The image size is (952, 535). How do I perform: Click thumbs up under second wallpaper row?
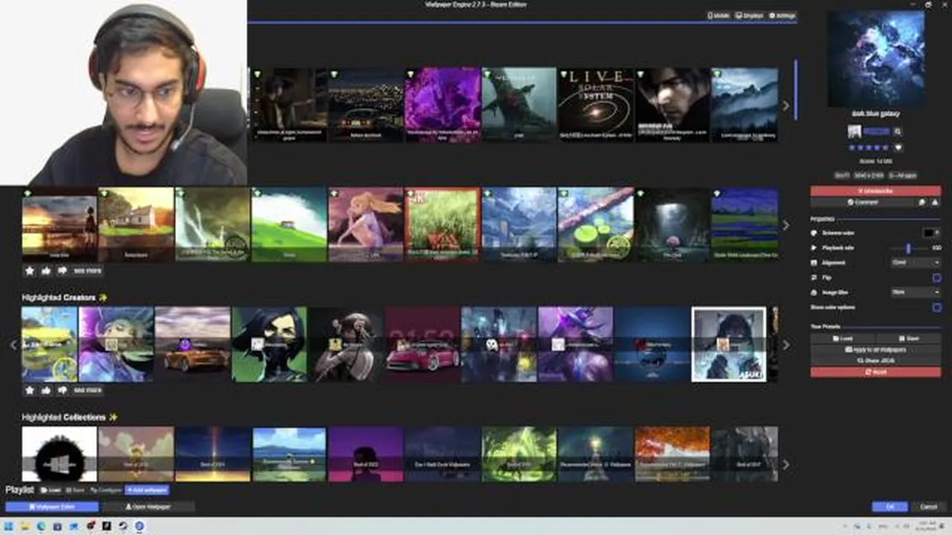tap(46, 271)
